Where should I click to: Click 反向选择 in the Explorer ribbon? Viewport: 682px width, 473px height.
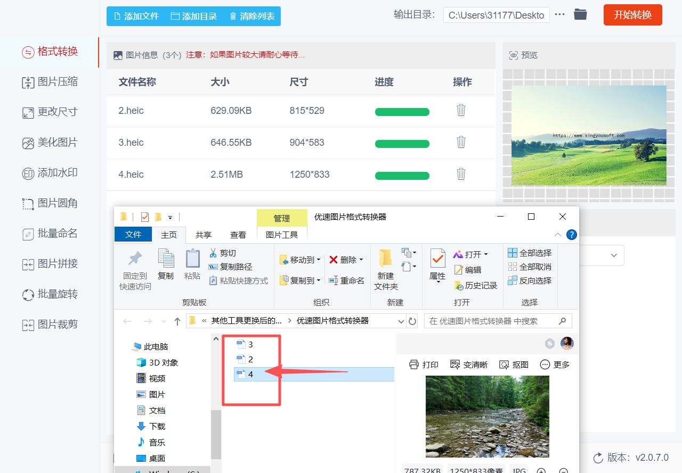(x=530, y=280)
